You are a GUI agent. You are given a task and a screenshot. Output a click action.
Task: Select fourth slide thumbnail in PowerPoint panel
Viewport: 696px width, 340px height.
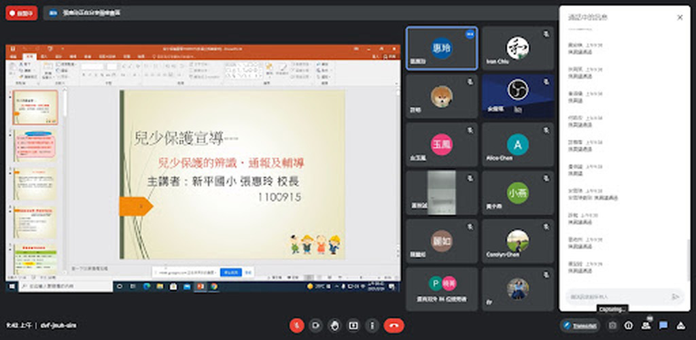35,222
